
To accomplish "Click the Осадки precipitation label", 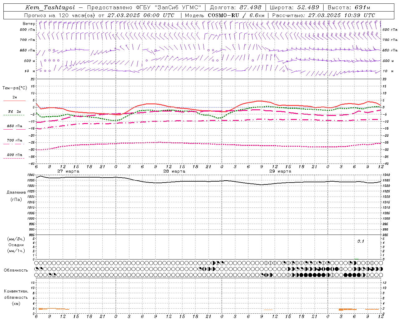I will click(x=16, y=245).
